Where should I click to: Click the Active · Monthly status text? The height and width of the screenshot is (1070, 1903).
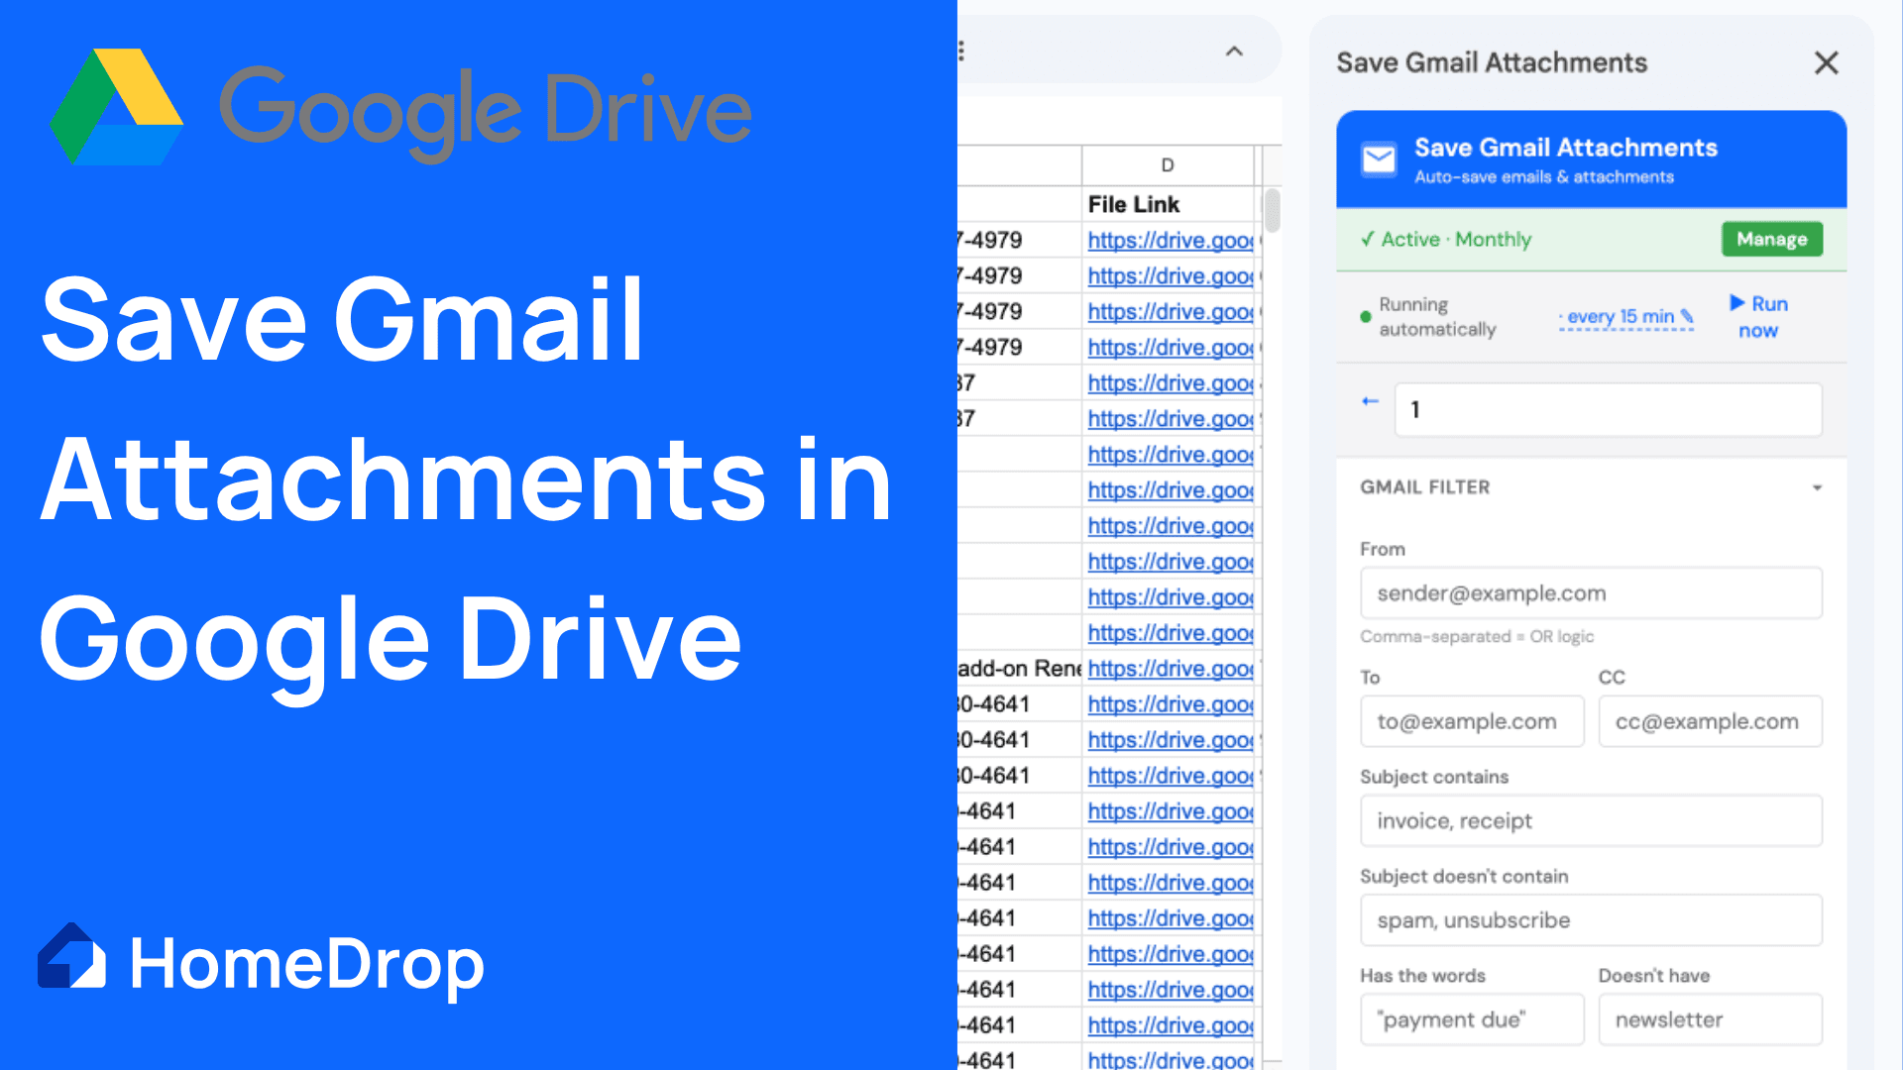[1446, 239]
